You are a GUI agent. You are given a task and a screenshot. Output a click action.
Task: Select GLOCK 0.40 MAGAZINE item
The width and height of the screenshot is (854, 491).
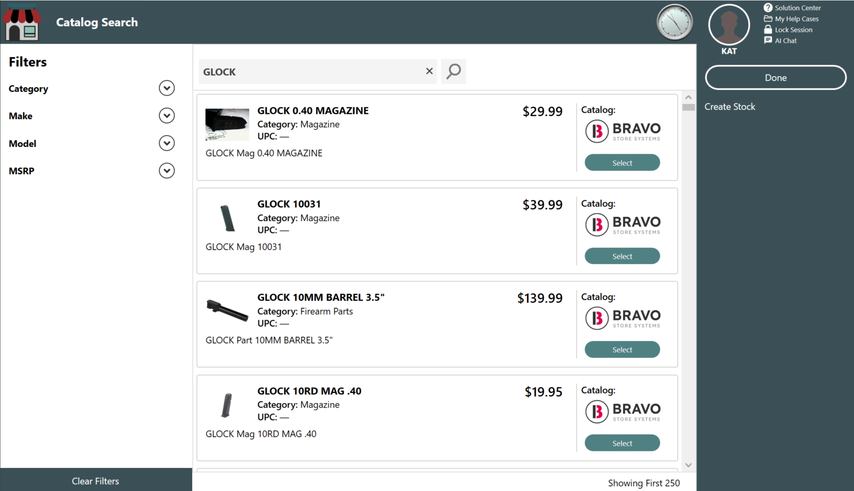click(x=622, y=163)
